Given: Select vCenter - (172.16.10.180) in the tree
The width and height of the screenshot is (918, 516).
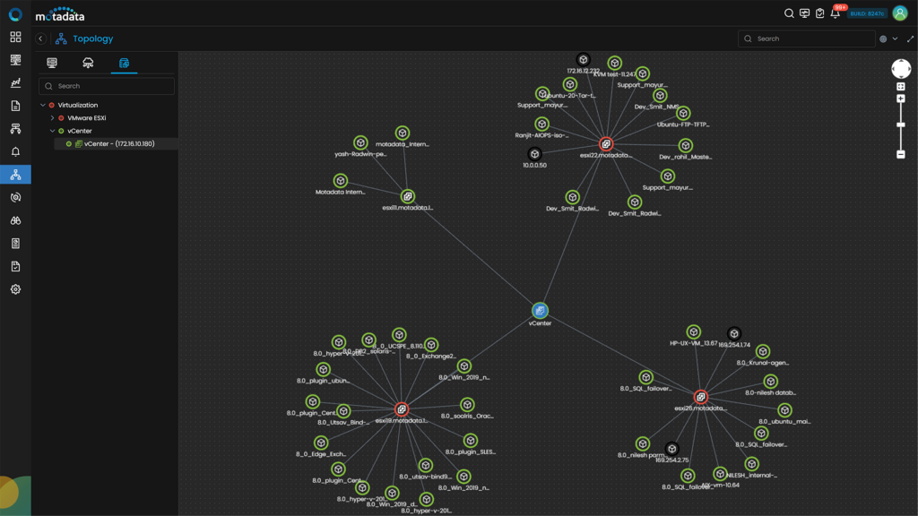Looking at the screenshot, I should click(x=117, y=142).
